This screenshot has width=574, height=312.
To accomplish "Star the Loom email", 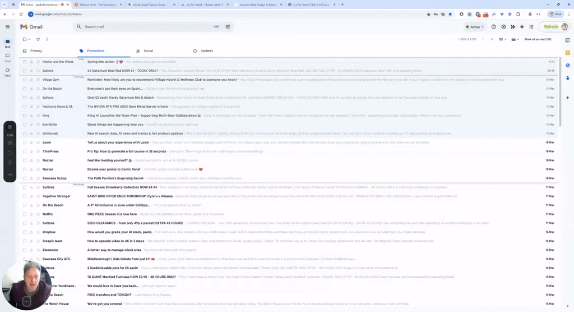I will tap(31, 142).
